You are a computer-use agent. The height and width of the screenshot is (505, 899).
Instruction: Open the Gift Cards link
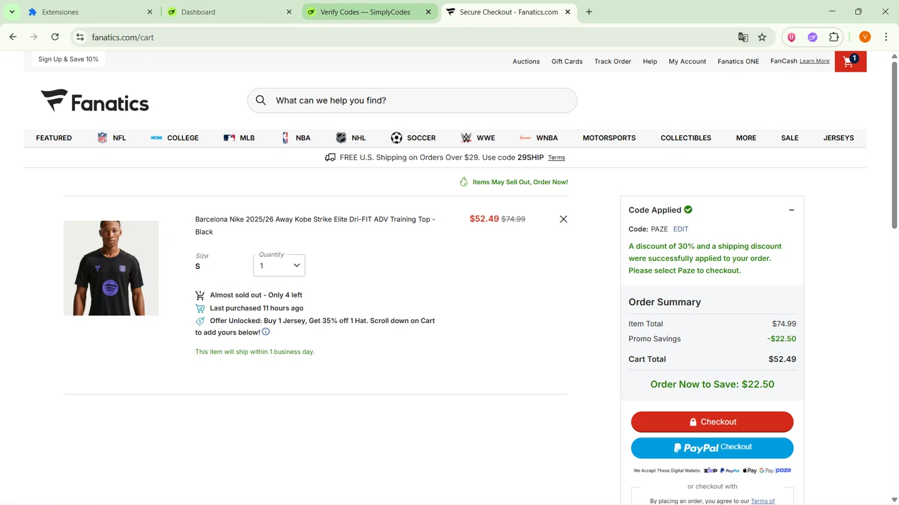tap(567, 62)
